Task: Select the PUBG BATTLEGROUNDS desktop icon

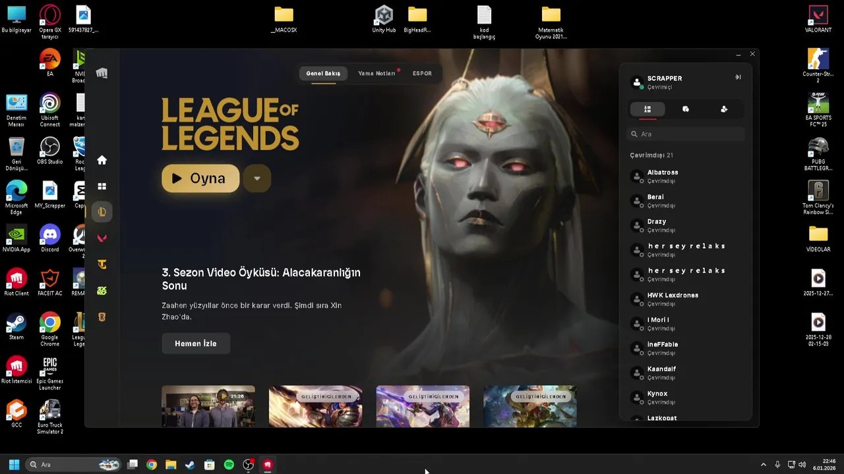Action: click(x=818, y=155)
